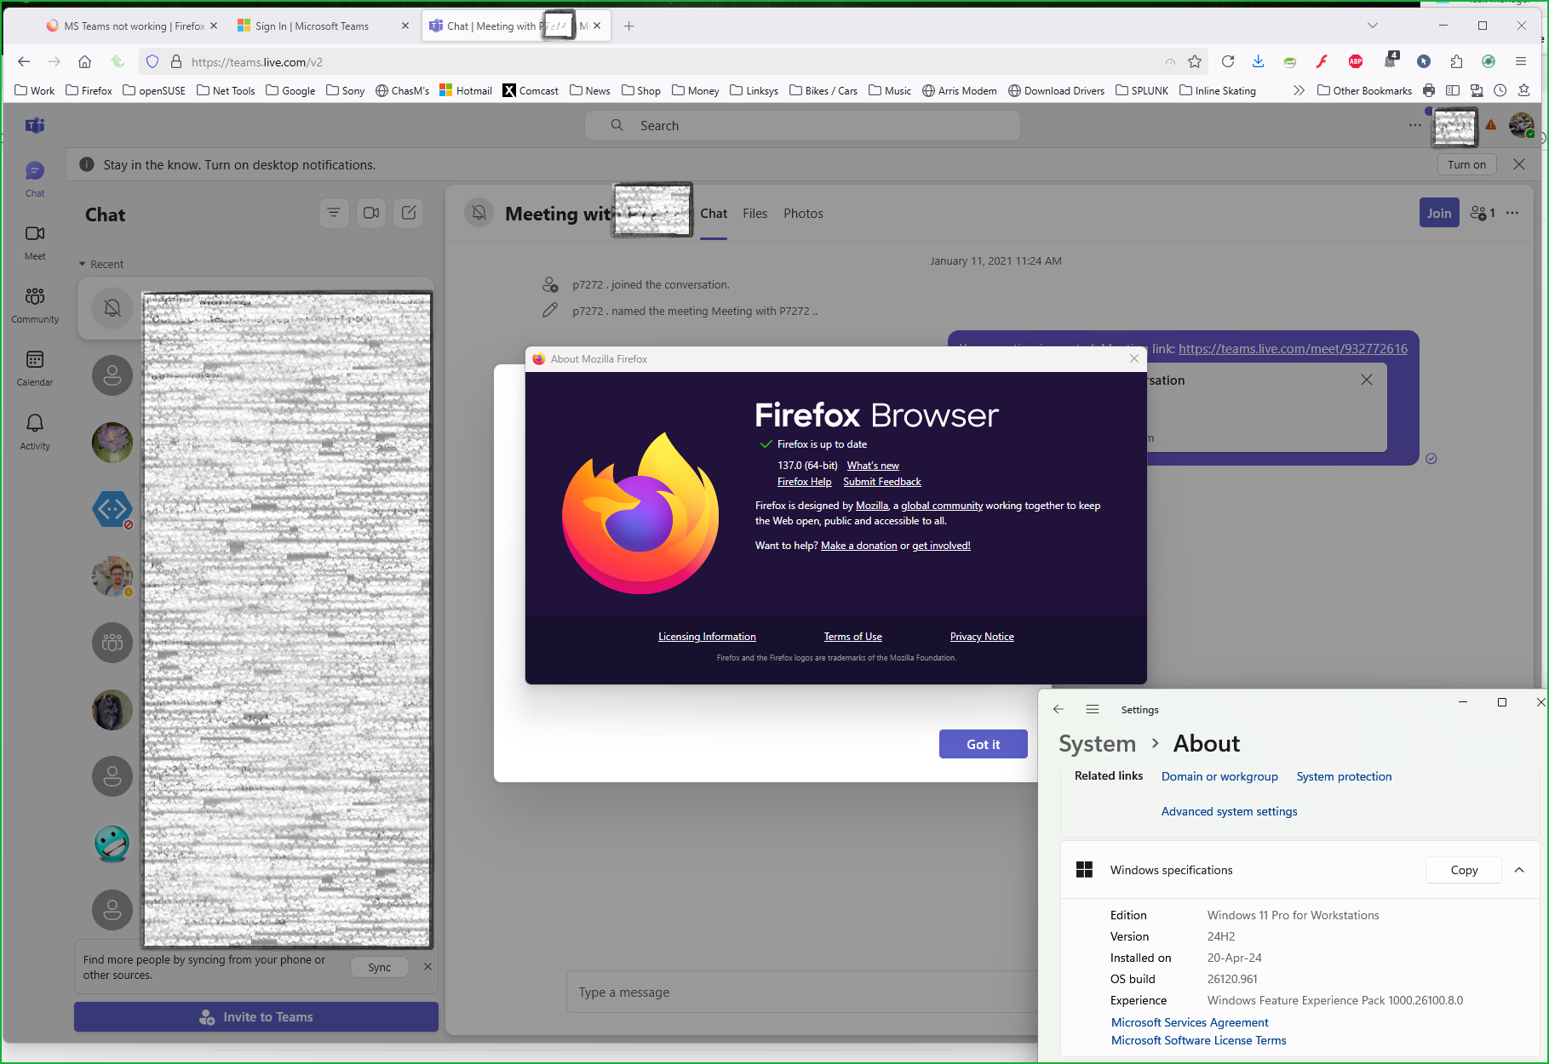
Task: Open profile avatar in Teams header
Action: tap(1521, 125)
